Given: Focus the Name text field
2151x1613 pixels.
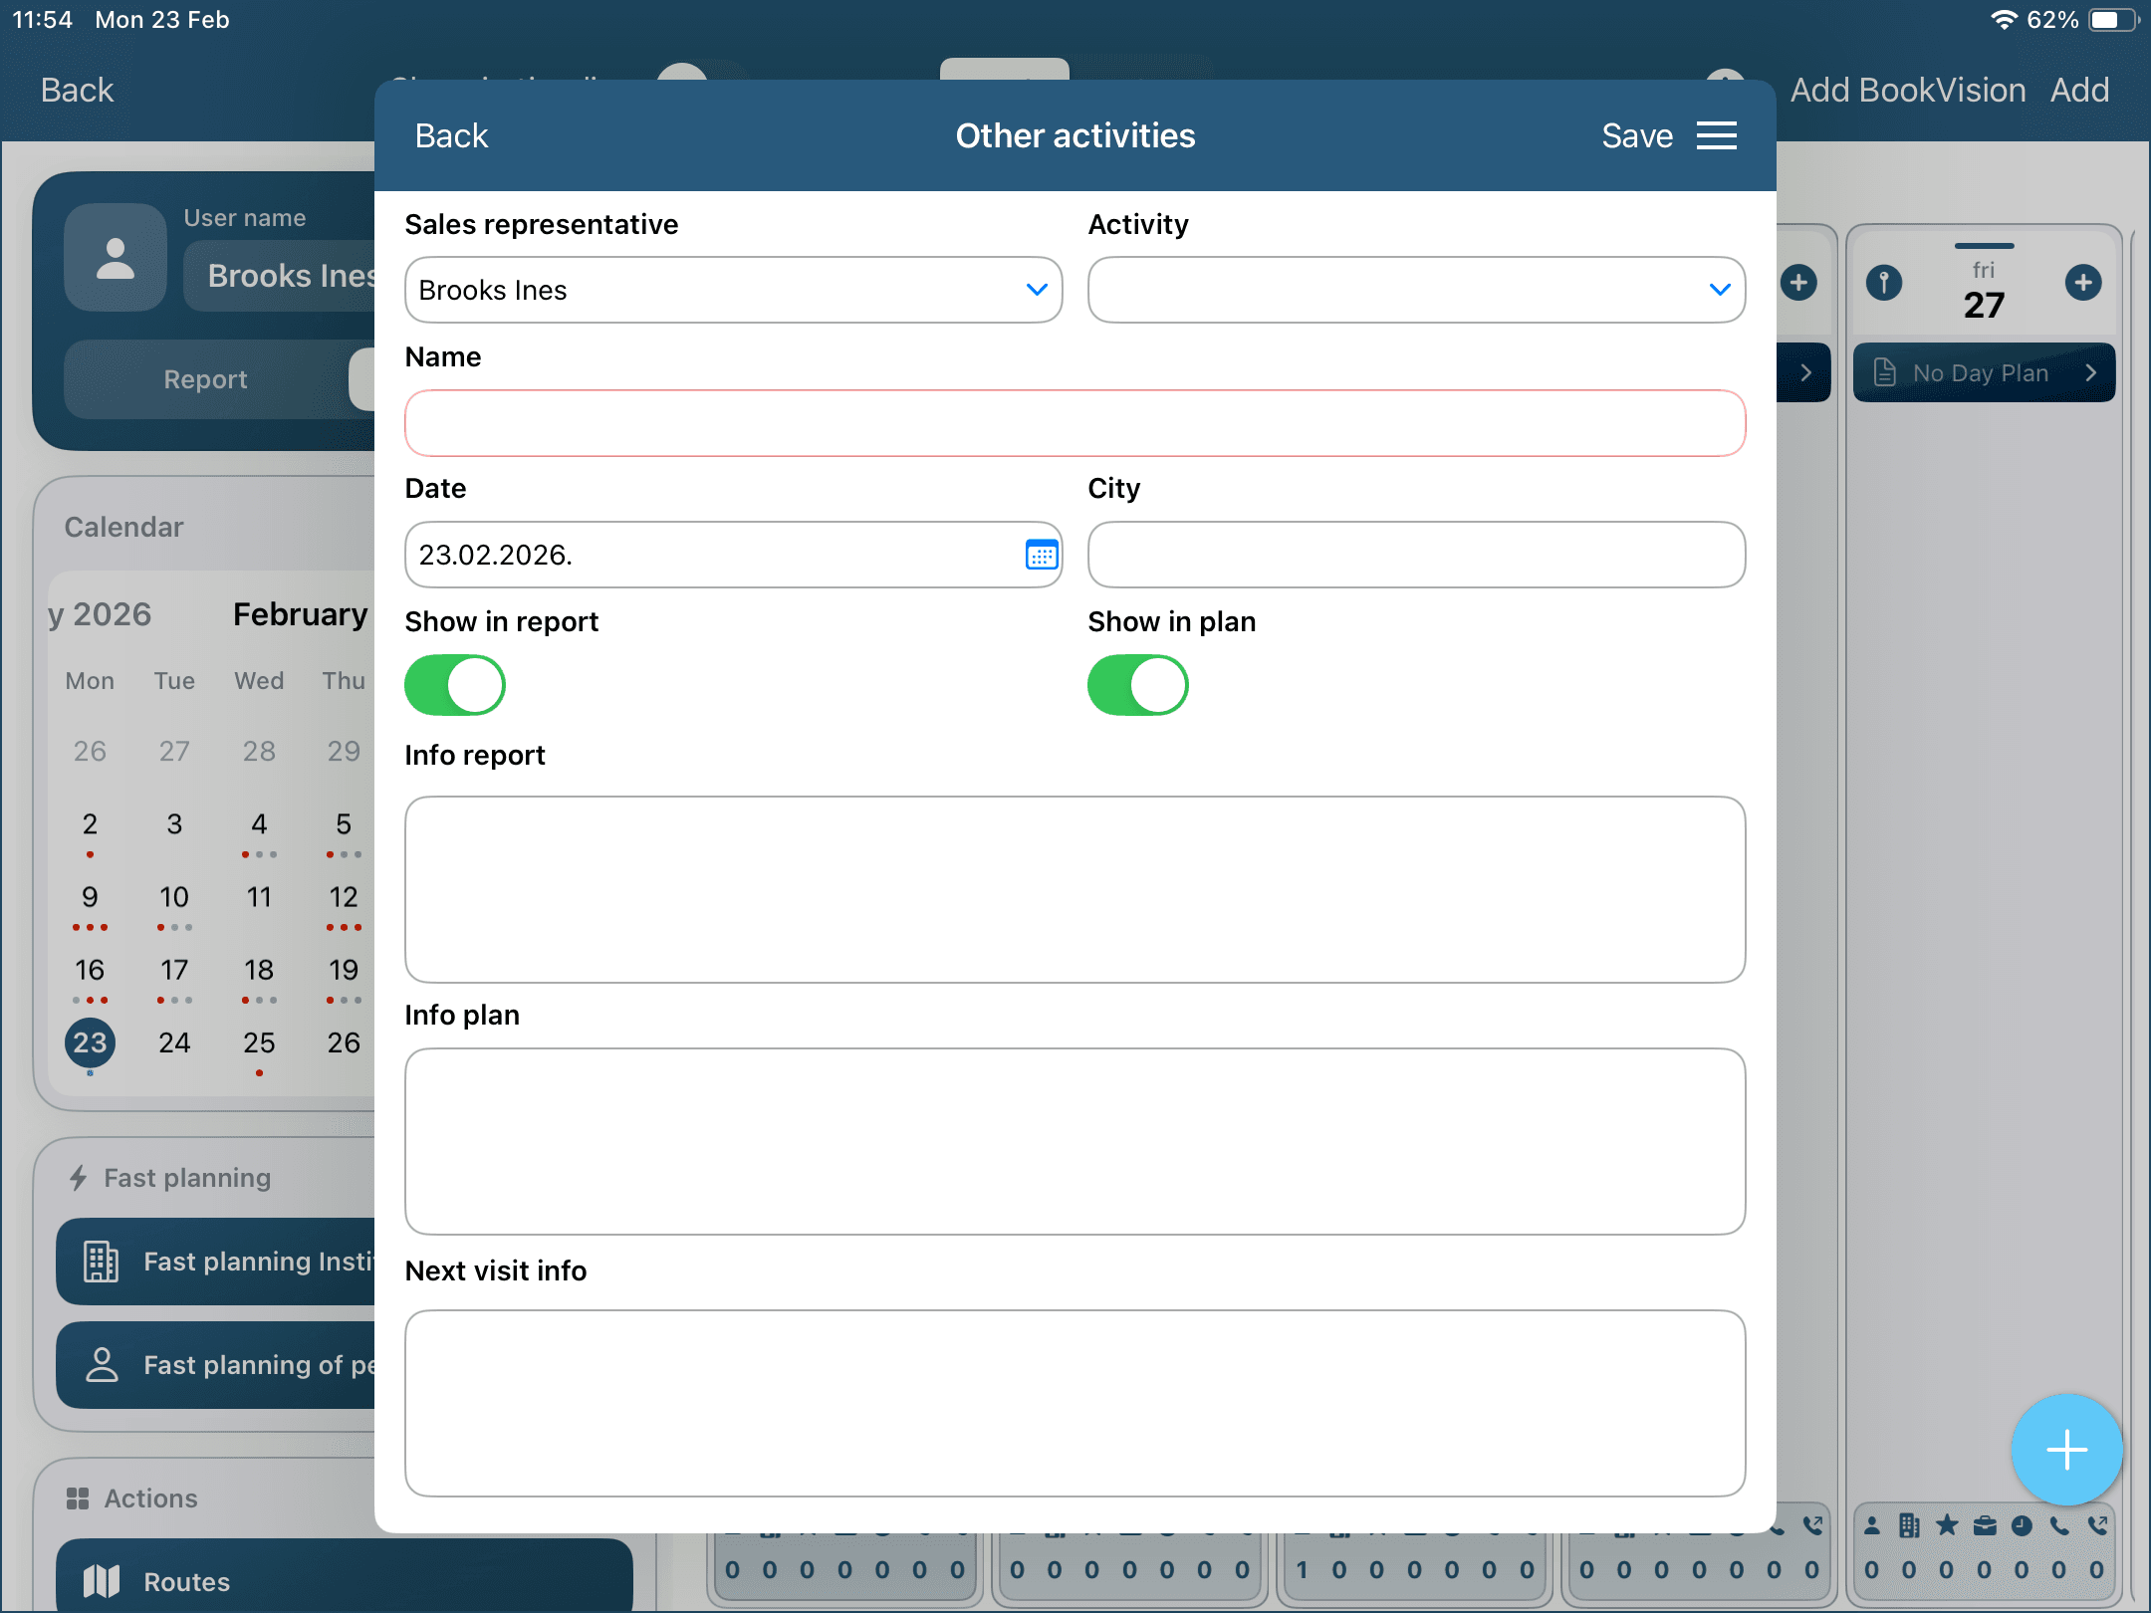Looking at the screenshot, I should [x=1075, y=423].
